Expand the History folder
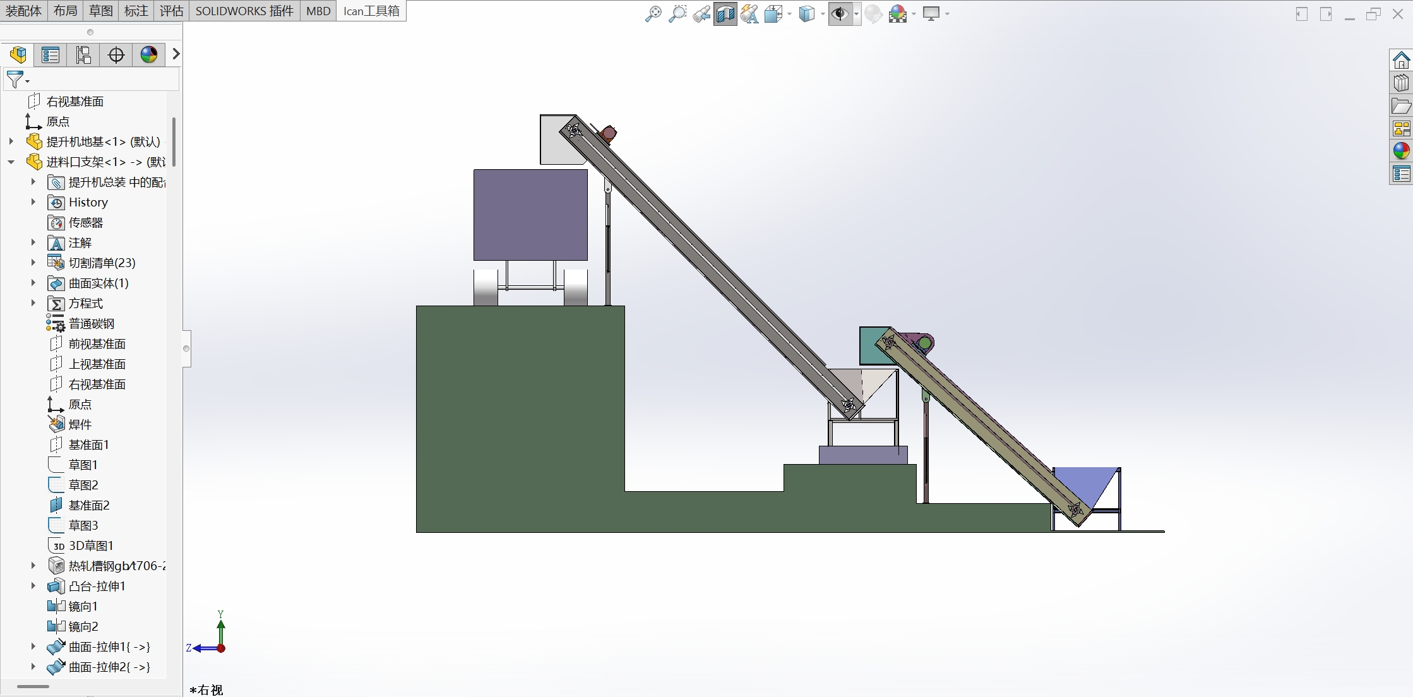Viewport: 1413px width, 697px height. [33, 202]
